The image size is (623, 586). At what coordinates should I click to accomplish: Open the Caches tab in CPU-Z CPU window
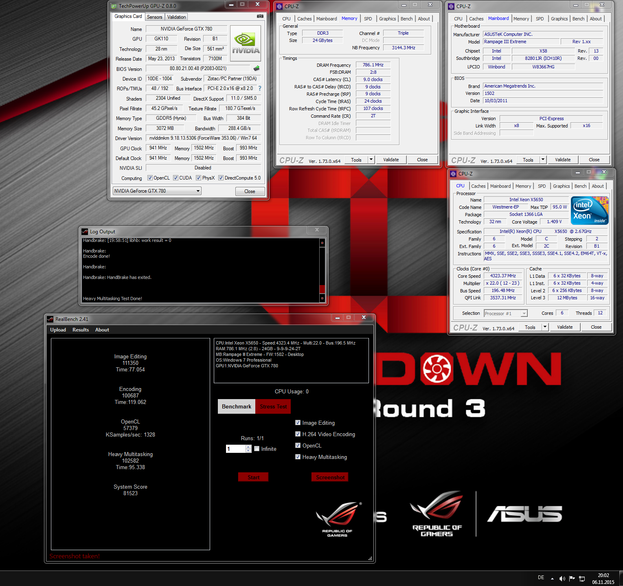pyautogui.click(x=478, y=186)
